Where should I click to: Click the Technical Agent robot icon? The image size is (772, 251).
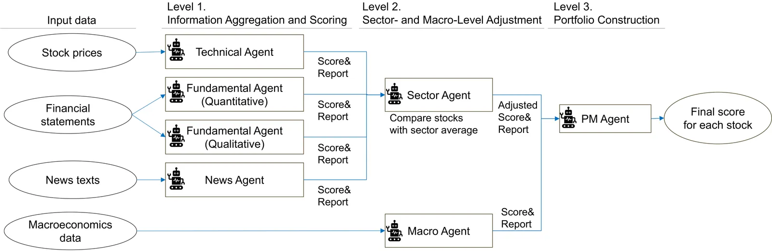point(176,50)
